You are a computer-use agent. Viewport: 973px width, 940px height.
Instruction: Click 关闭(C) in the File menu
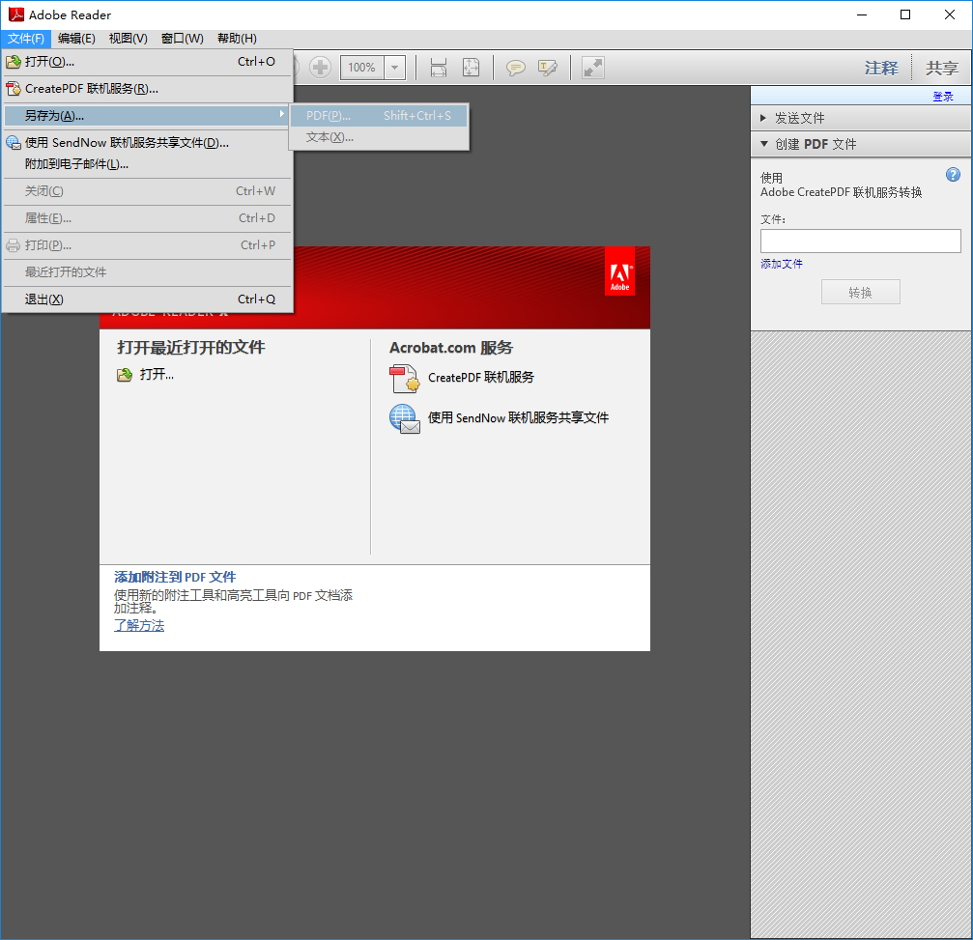click(147, 191)
